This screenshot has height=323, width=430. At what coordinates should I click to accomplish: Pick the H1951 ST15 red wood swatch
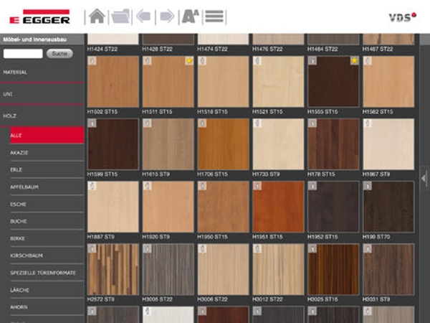click(278, 206)
